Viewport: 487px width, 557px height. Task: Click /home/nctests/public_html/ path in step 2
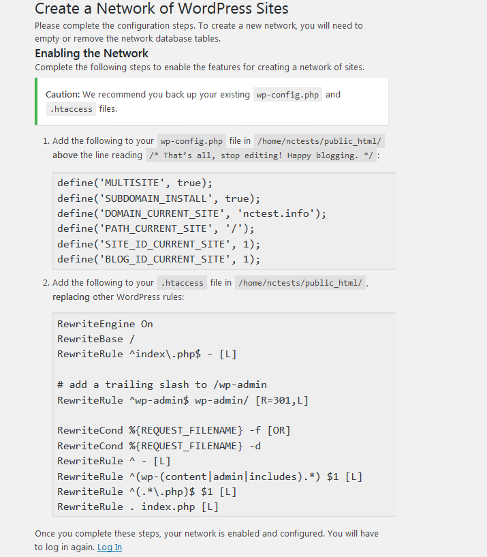point(300,283)
